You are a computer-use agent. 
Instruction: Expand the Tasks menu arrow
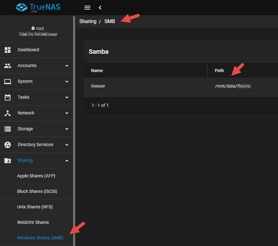click(x=67, y=97)
